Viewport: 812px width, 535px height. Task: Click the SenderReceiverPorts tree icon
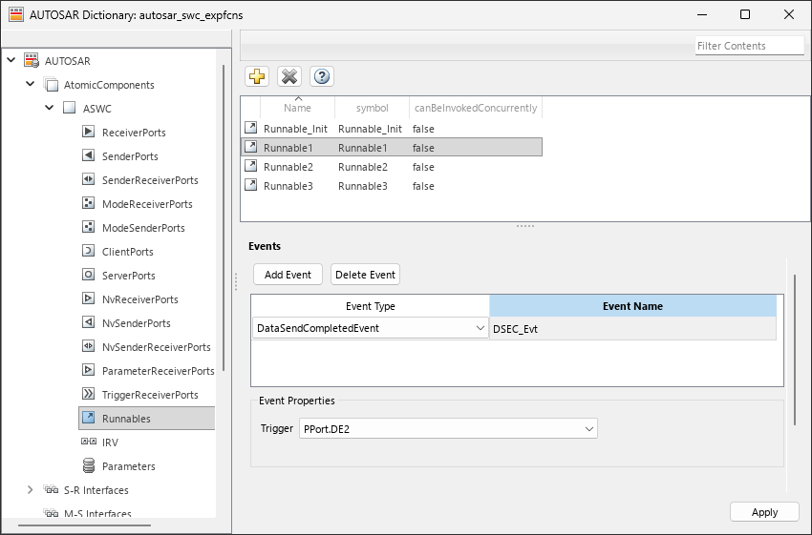click(89, 179)
